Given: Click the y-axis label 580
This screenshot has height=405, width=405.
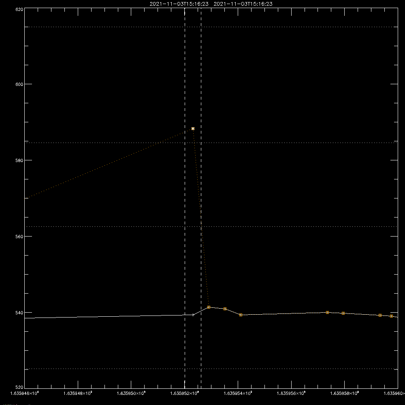Looking at the screenshot, I should 19,160.
